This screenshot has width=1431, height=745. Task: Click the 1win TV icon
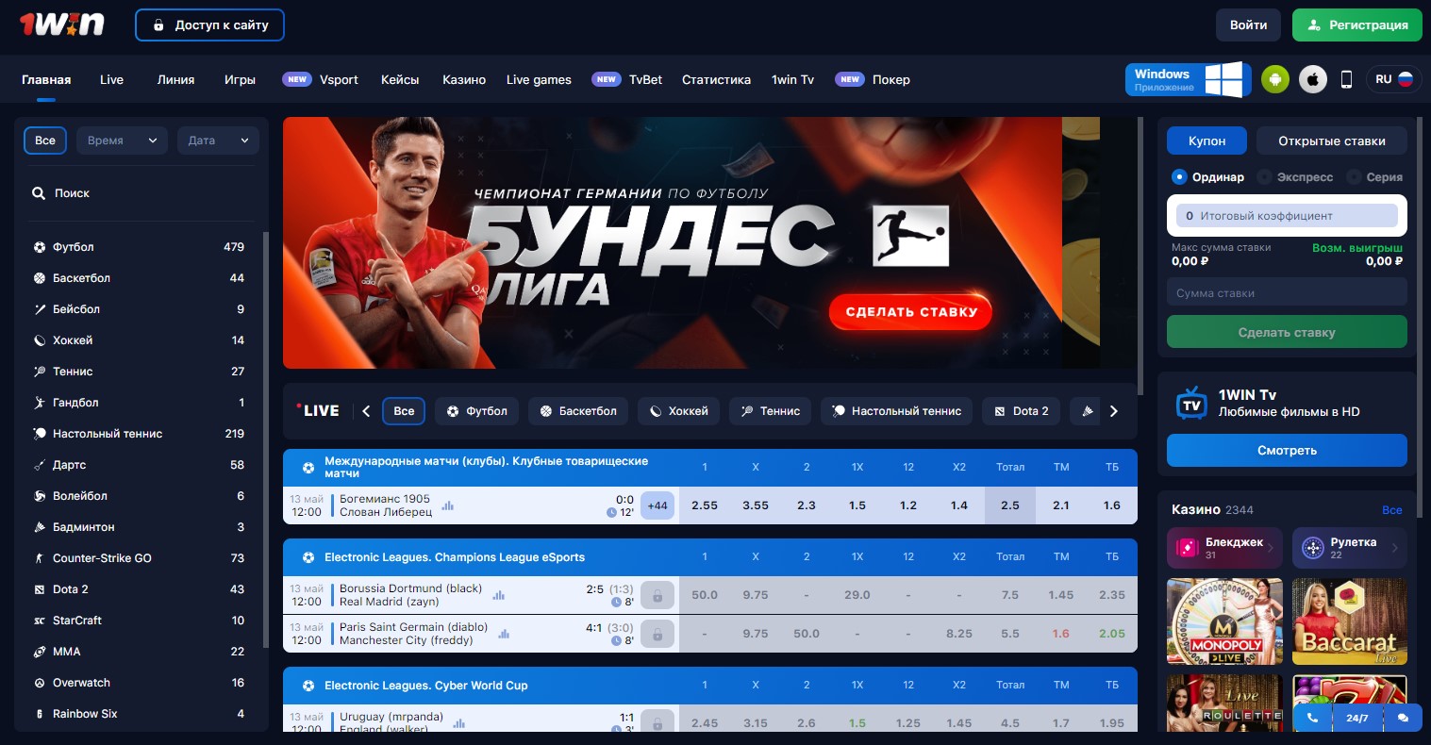tap(1191, 404)
